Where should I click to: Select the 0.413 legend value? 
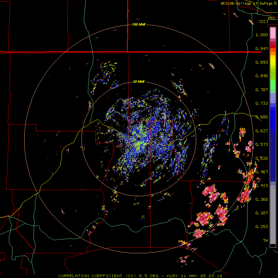(x=262, y=186)
